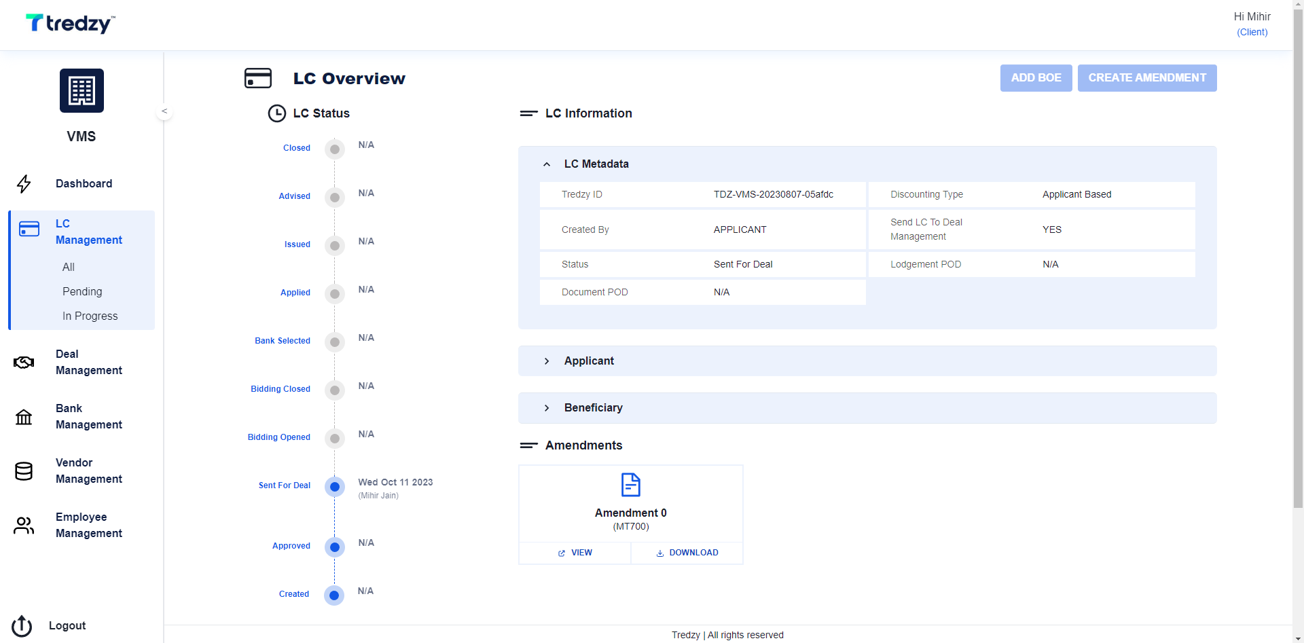Click the Dashboard lightning bolt icon

click(x=24, y=184)
